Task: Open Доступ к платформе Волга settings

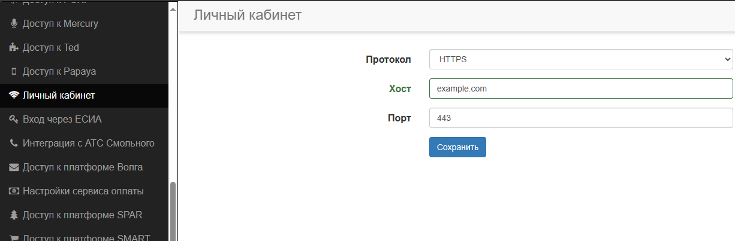Action: pyautogui.click(x=83, y=167)
